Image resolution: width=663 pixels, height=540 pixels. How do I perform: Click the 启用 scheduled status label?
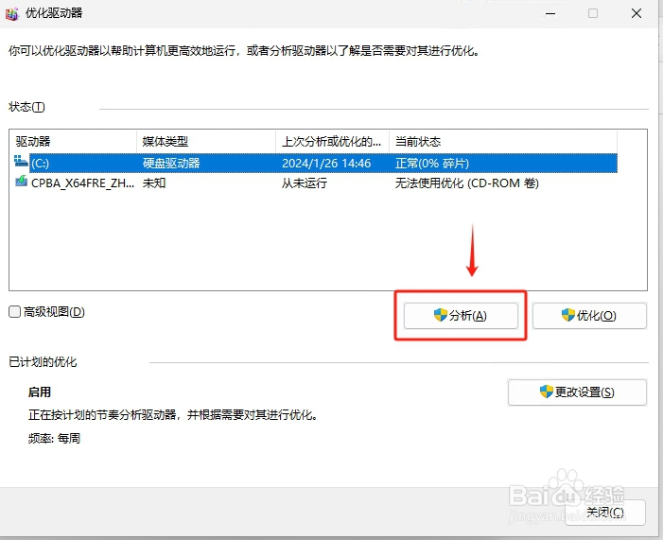pyautogui.click(x=40, y=392)
